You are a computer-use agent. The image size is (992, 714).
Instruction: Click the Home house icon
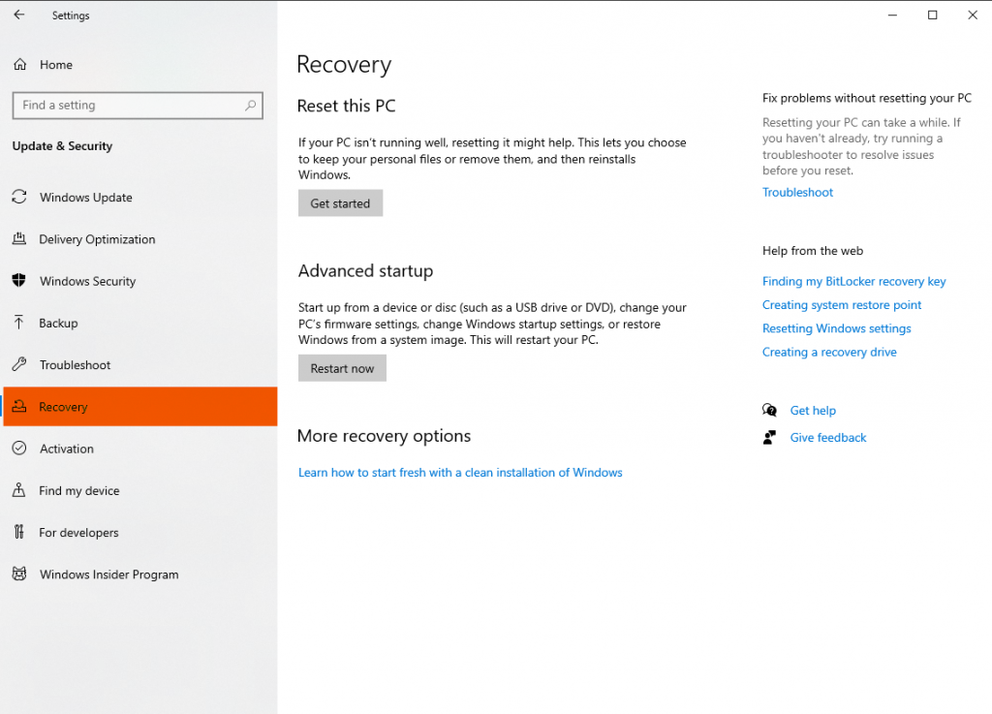click(x=20, y=65)
